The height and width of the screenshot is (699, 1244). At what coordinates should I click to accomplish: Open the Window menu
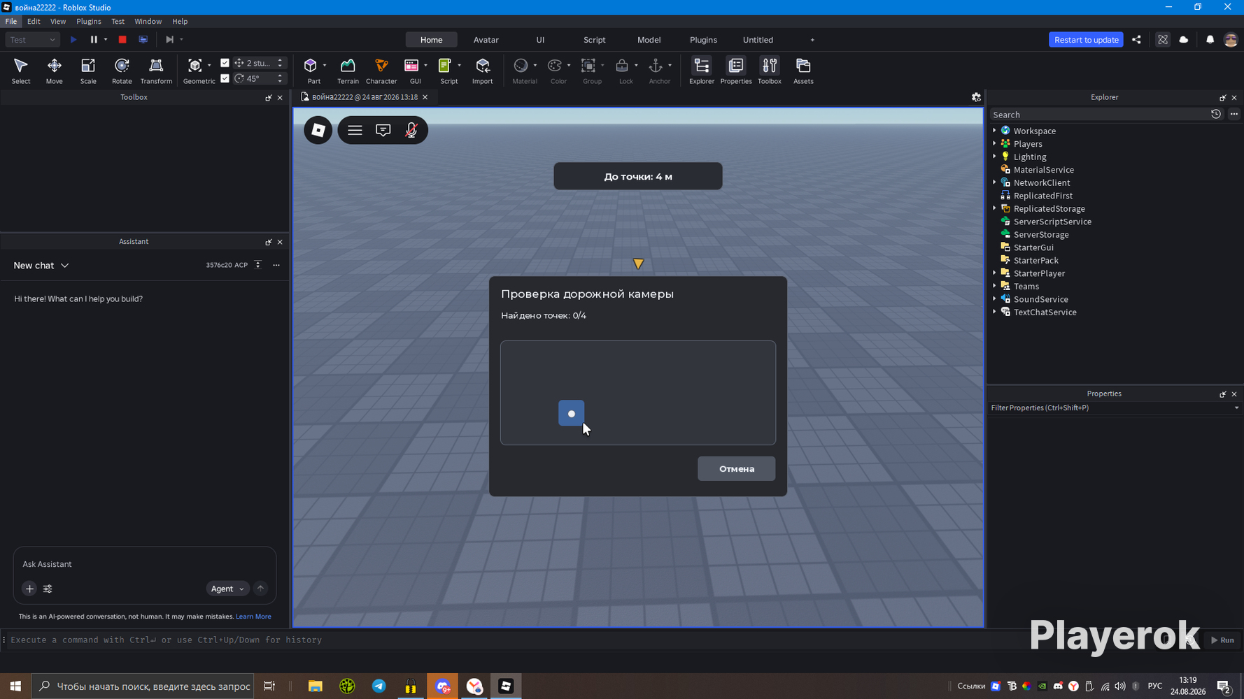148,22
